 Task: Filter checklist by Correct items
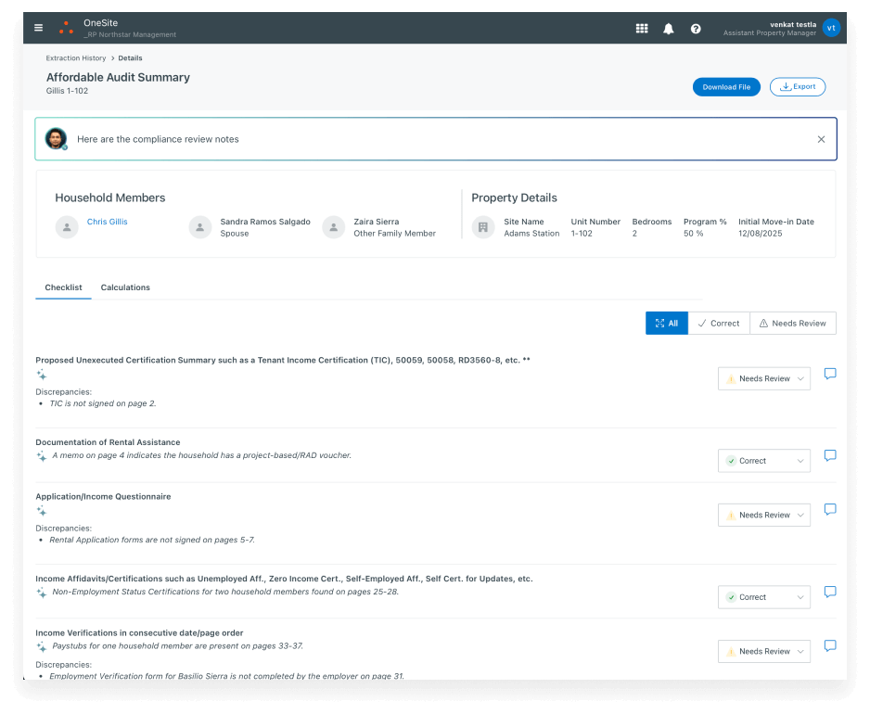click(x=719, y=323)
